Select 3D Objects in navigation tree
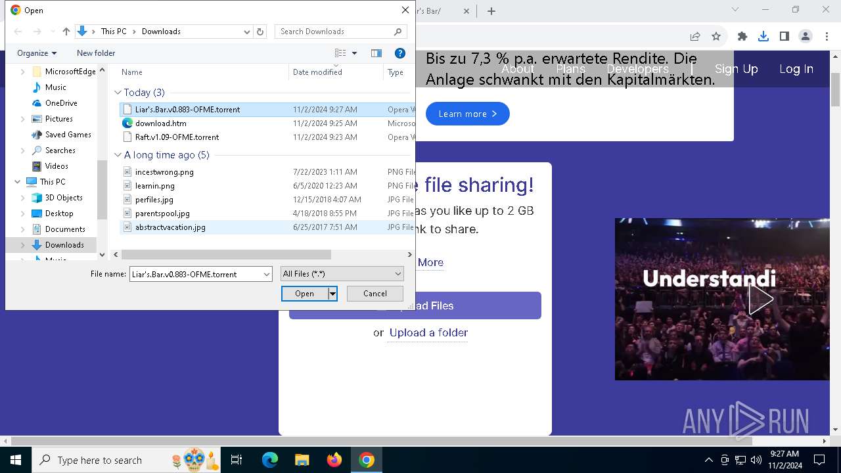The width and height of the screenshot is (841, 473). (x=64, y=198)
